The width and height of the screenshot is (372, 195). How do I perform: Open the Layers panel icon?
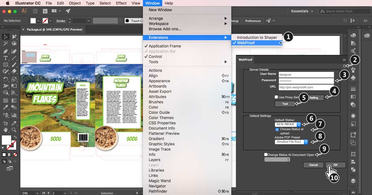pyautogui.click(x=353, y=180)
